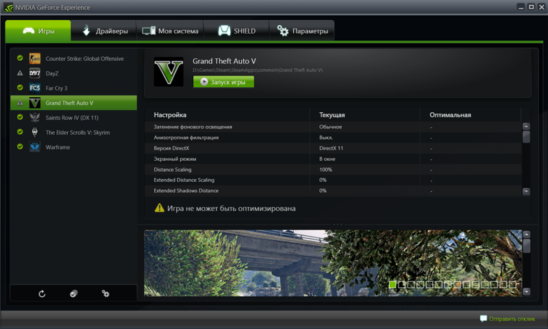Click green check status next to Skyrim
The image size is (548, 329).
(20, 131)
